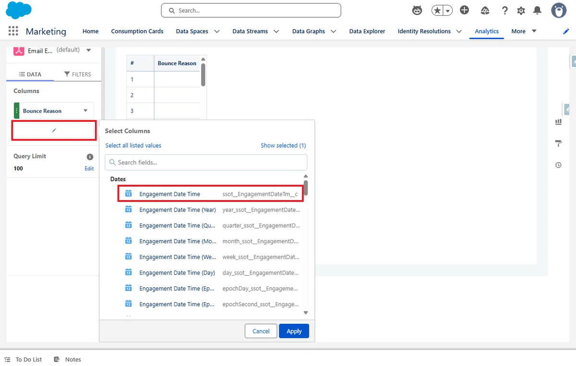
Task: Click the field list scroll down arrow
Action: click(306, 313)
